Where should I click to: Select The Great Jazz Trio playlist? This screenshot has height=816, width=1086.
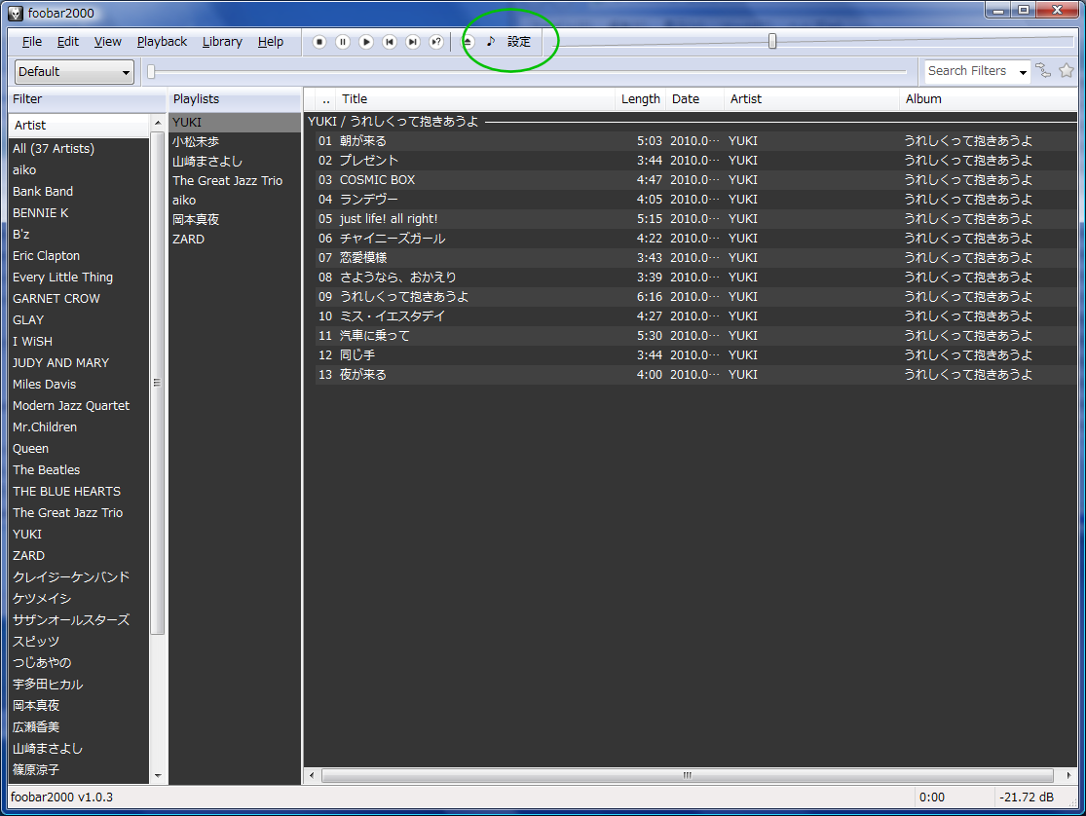235,181
